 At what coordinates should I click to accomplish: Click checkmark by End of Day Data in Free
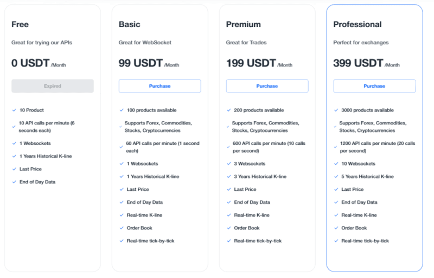click(x=14, y=182)
